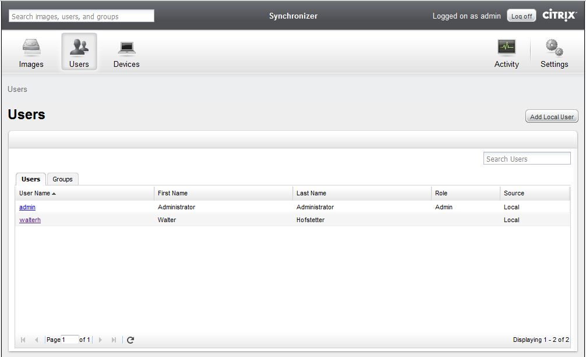Go to the last page arrow
Image resolution: width=586 pixels, height=357 pixels.
coord(114,340)
